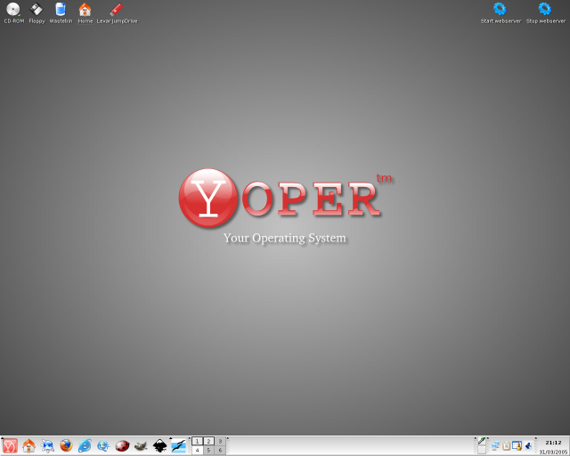
Task: Switch to virtual desktop 4
Action: pyautogui.click(x=198, y=450)
